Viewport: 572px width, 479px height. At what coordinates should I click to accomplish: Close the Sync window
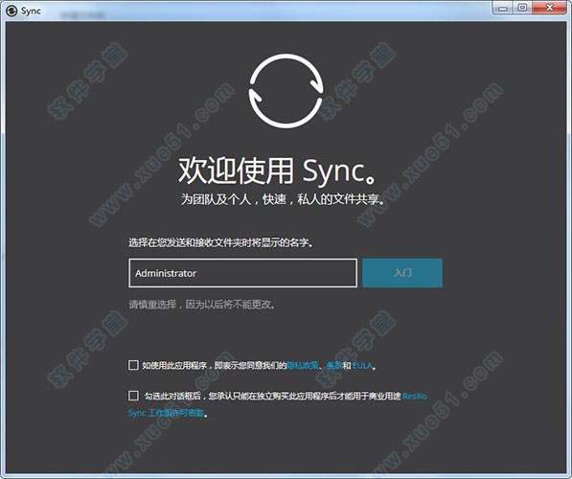[549, 8]
